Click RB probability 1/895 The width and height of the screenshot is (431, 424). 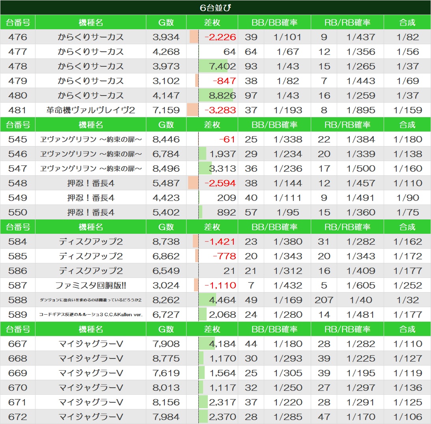pos(361,110)
